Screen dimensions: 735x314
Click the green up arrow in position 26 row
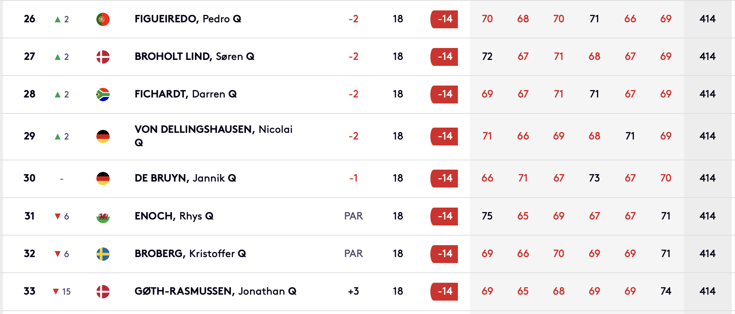(x=58, y=19)
